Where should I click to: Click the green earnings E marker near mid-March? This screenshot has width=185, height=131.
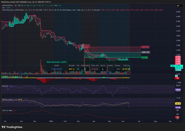pos(84,73)
